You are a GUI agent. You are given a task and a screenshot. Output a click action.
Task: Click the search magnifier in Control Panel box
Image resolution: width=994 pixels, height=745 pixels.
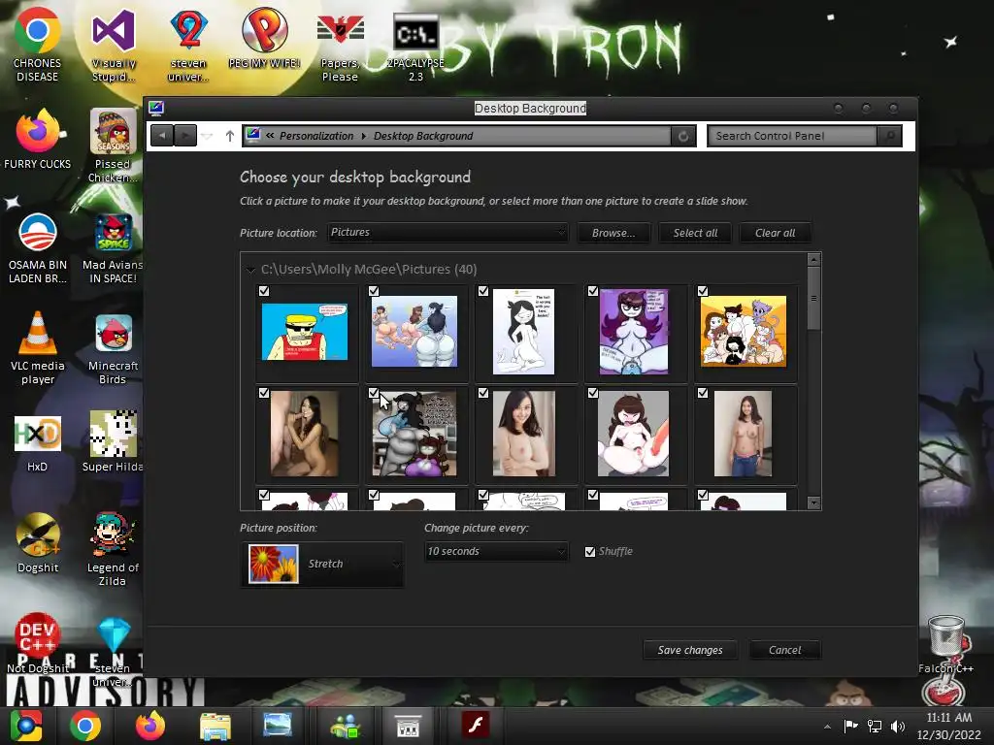click(x=890, y=136)
